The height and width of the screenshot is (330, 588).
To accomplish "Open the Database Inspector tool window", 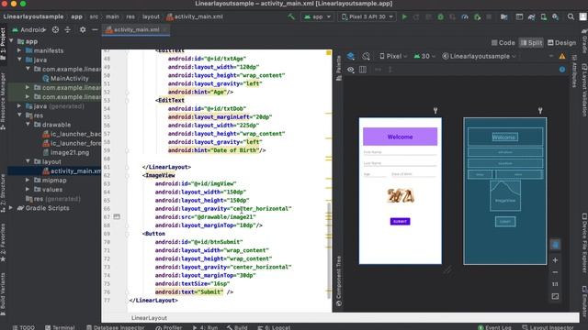I will point(116,327).
